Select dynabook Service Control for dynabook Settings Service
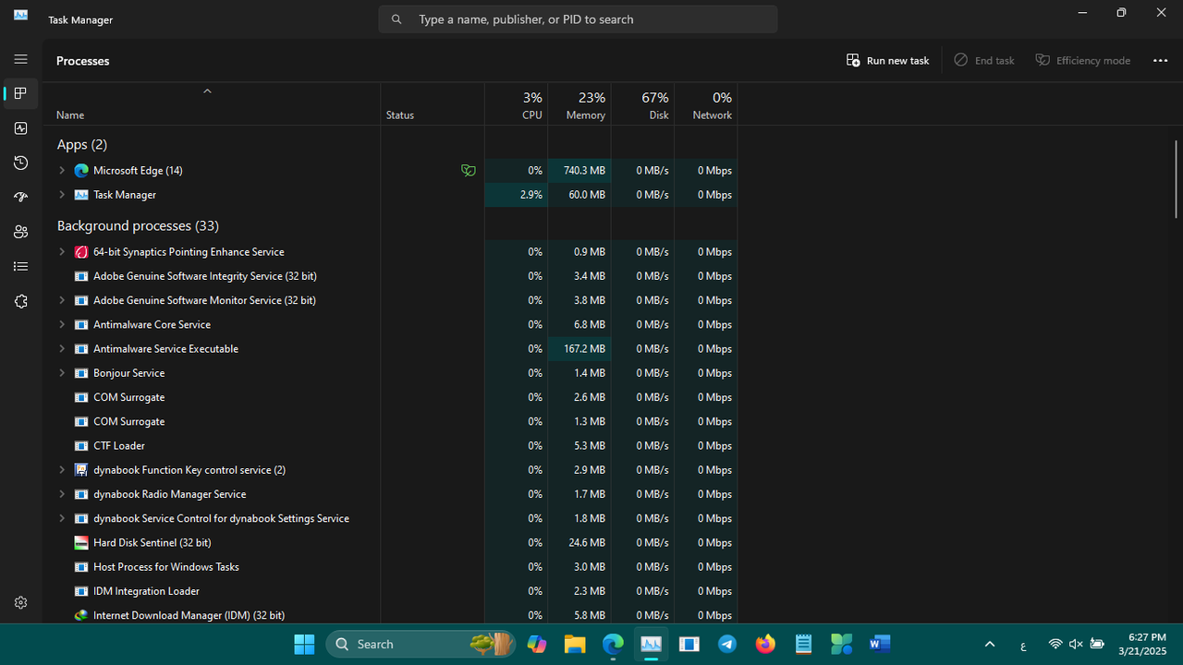This screenshot has height=665, width=1183. pyautogui.click(x=390, y=518)
